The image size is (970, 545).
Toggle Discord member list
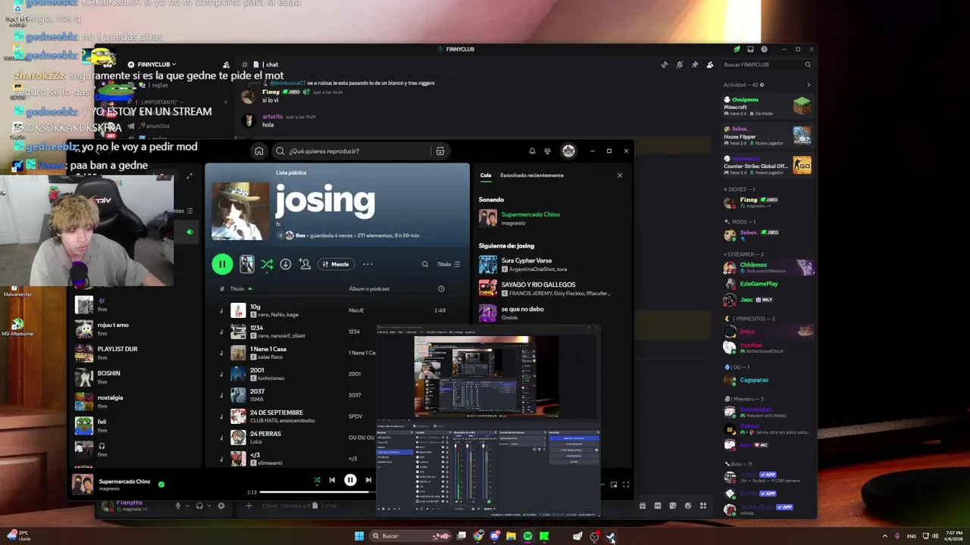(x=709, y=65)
